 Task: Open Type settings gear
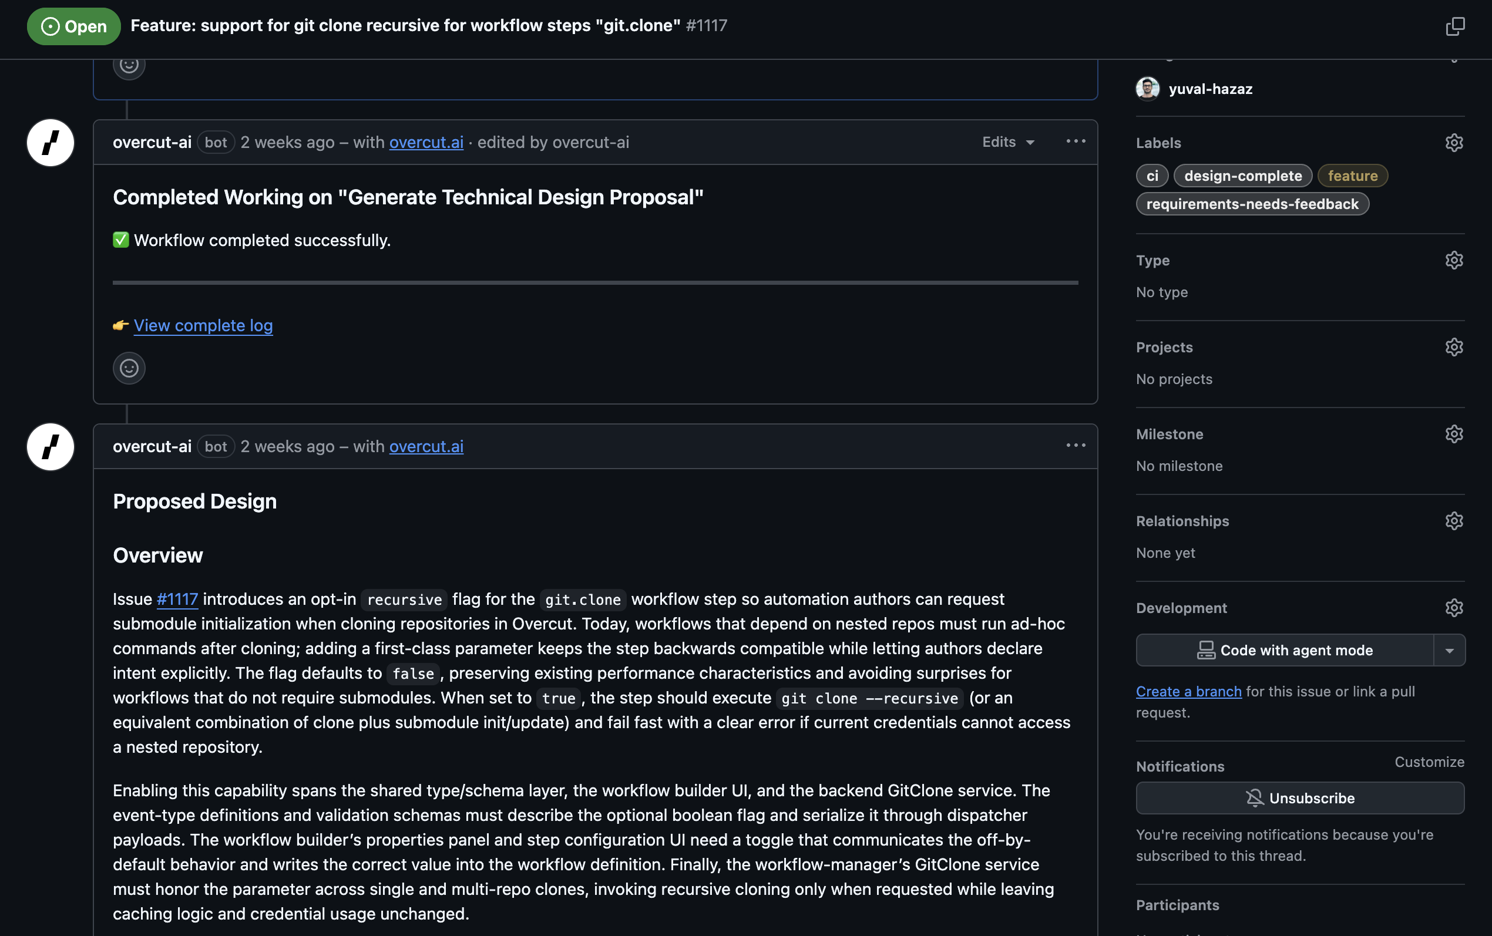pyautogui.click(x=1454, y=261)
